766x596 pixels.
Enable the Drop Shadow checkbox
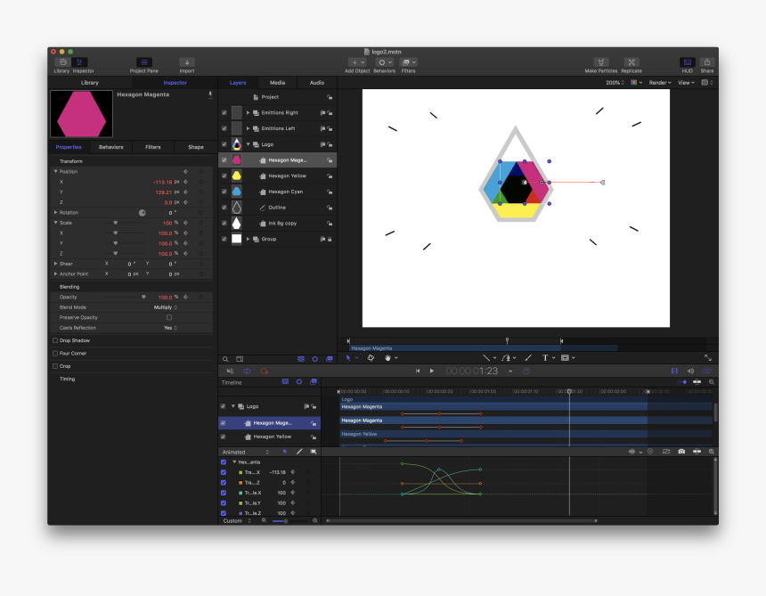tap(55, 340)
